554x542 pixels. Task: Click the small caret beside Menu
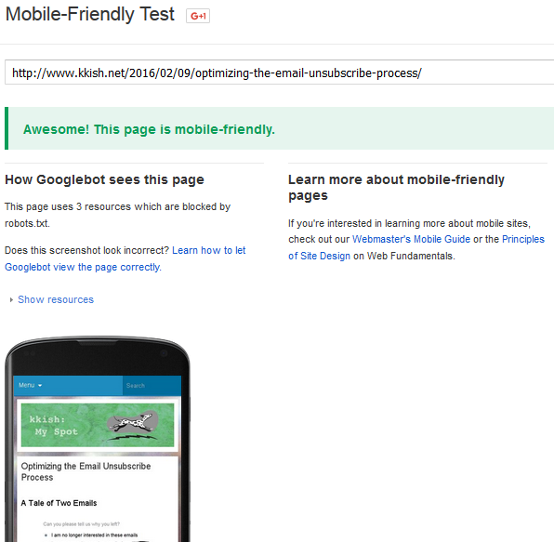point(40,386)
